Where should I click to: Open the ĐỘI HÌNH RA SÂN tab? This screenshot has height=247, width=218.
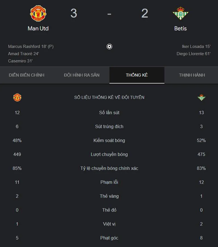click(81, 75)
